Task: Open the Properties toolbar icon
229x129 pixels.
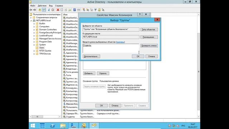Action: (x=62, y=10)
